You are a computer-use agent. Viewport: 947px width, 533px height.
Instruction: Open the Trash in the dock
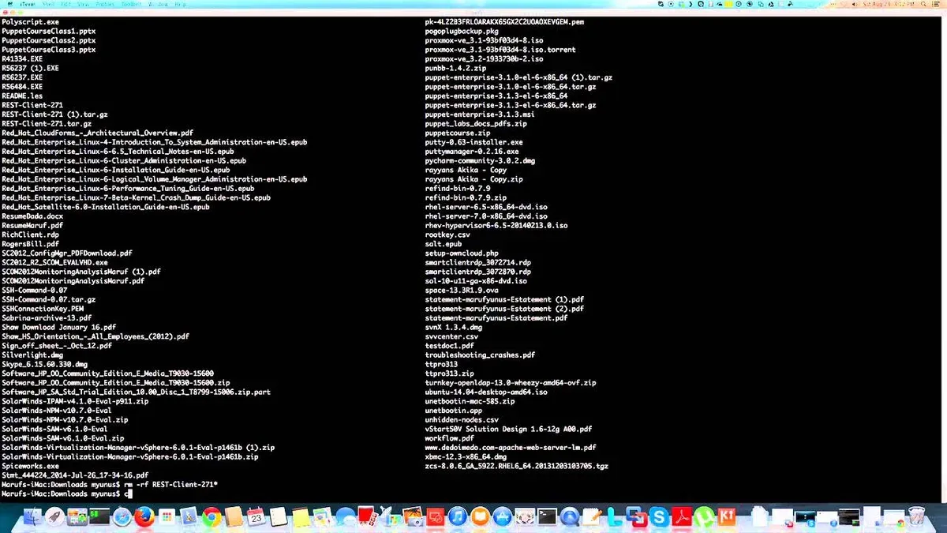916,517
